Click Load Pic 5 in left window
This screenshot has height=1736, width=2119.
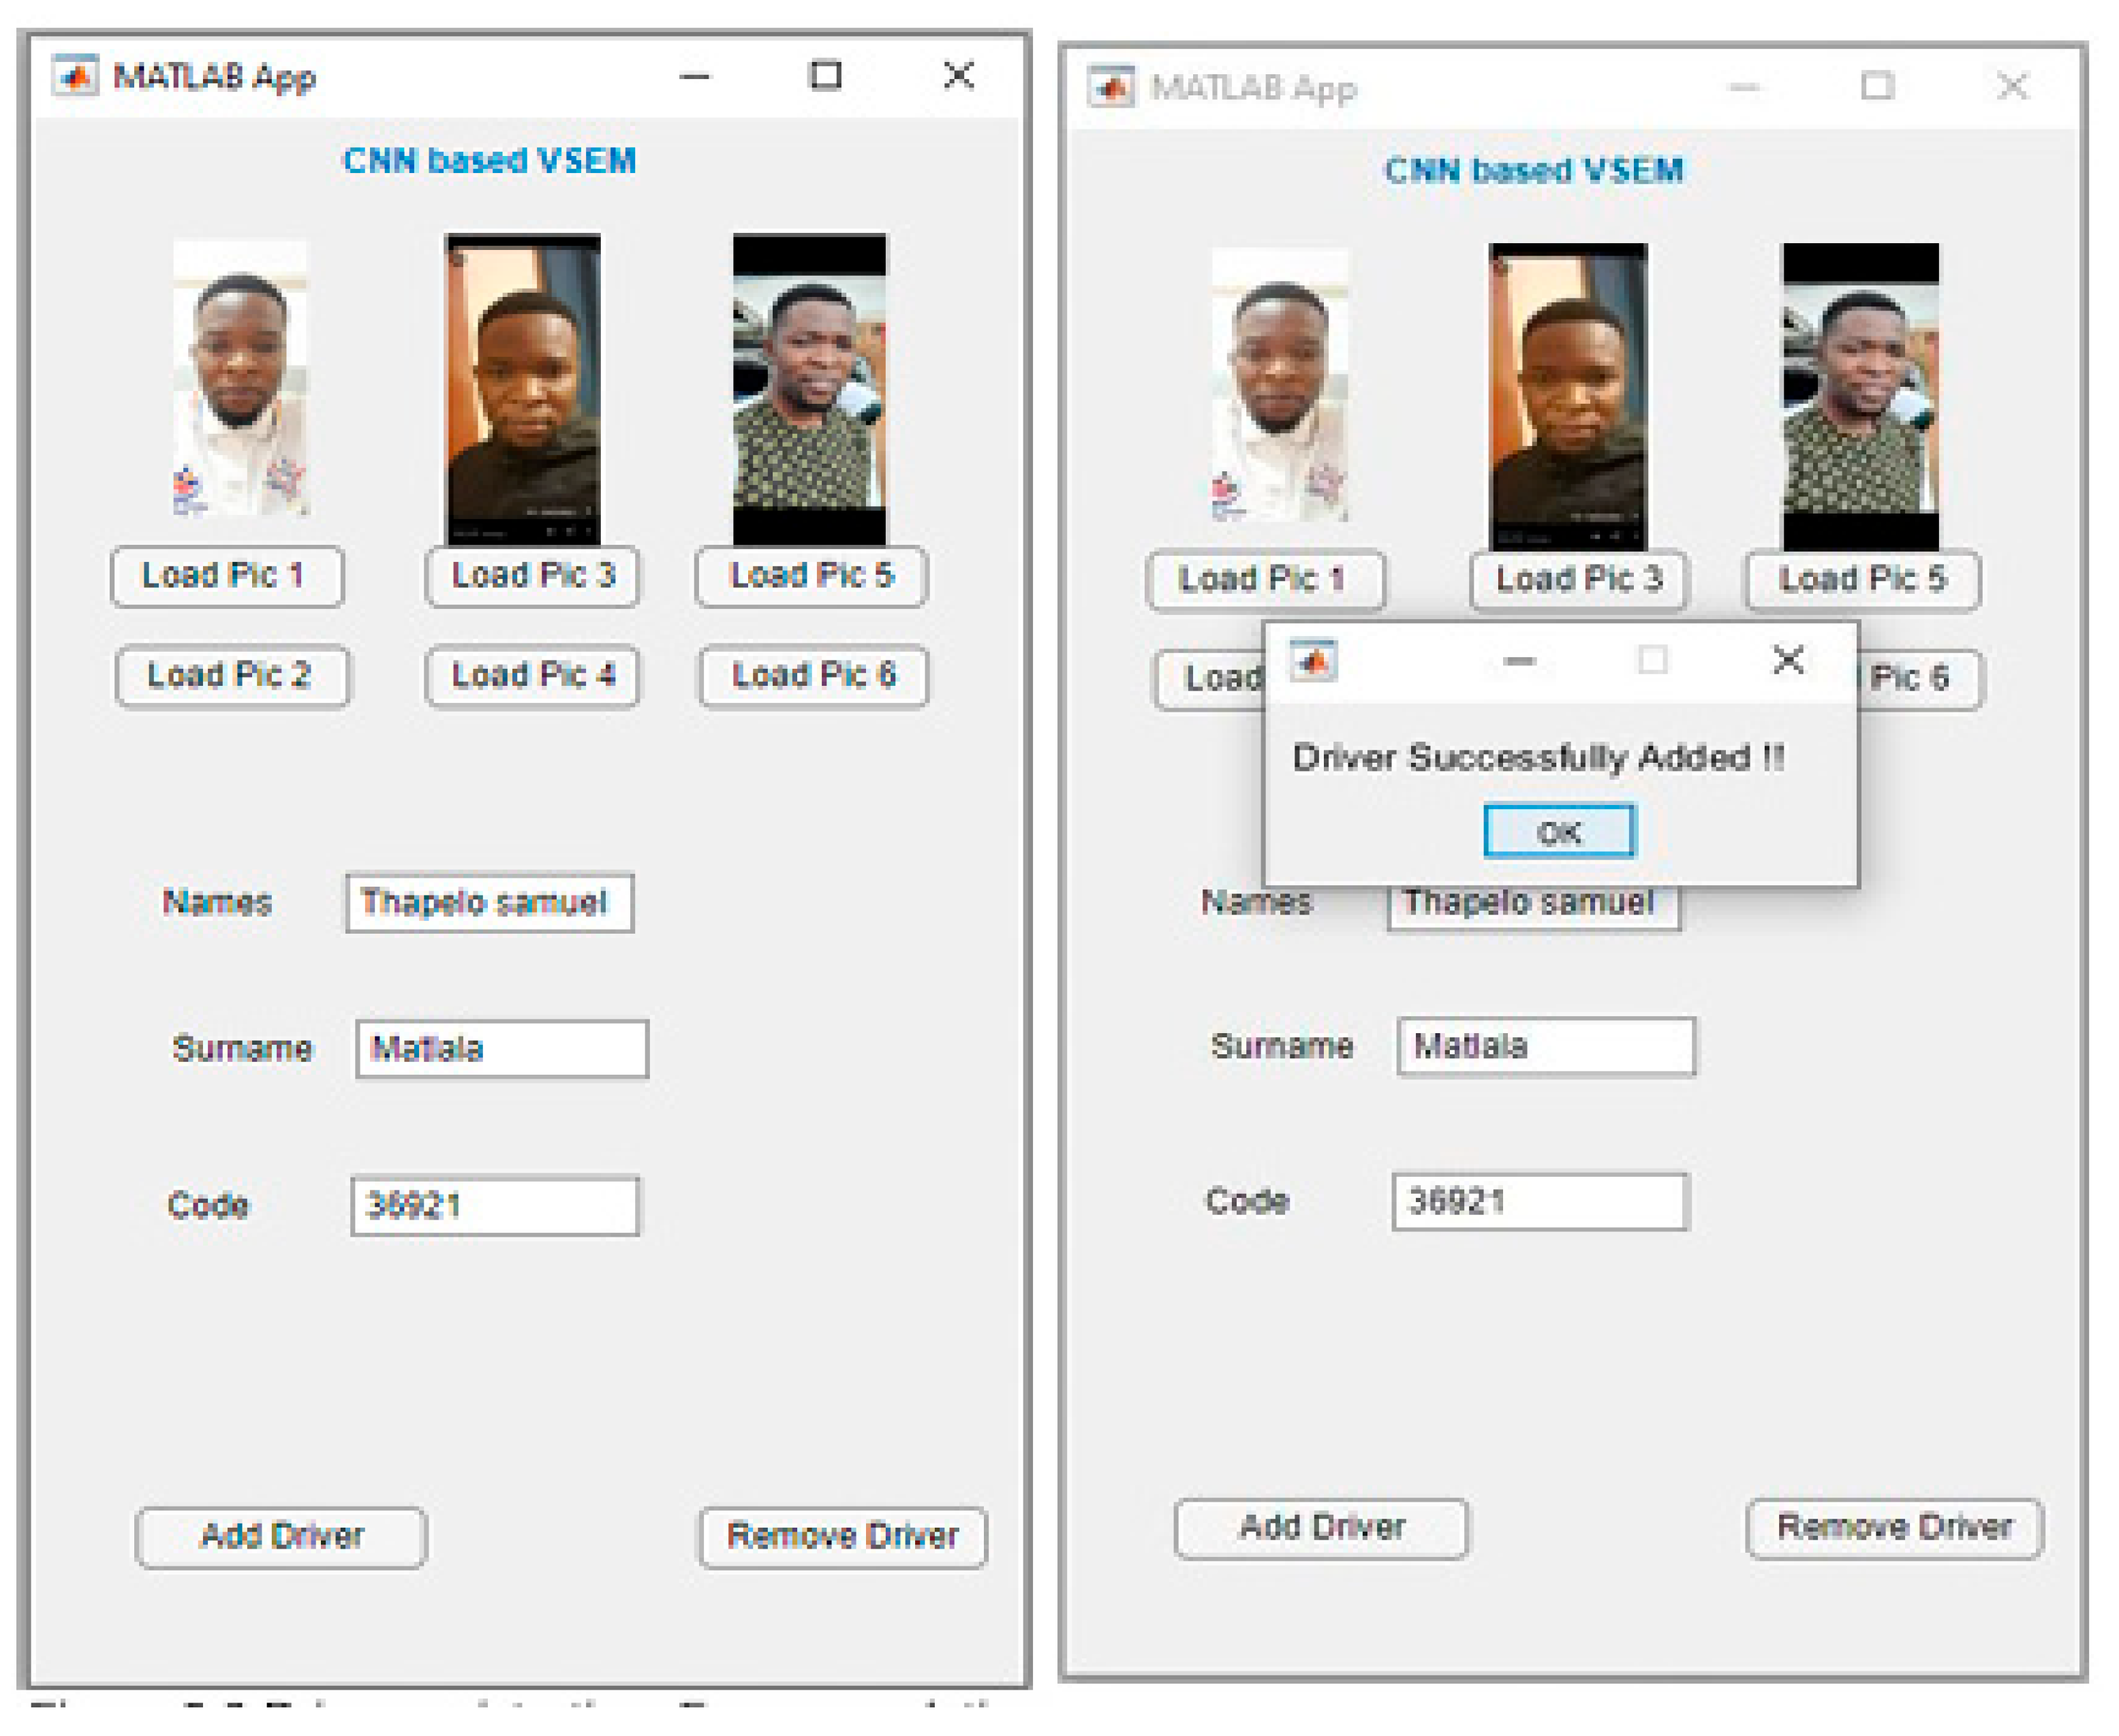(811, 576)
